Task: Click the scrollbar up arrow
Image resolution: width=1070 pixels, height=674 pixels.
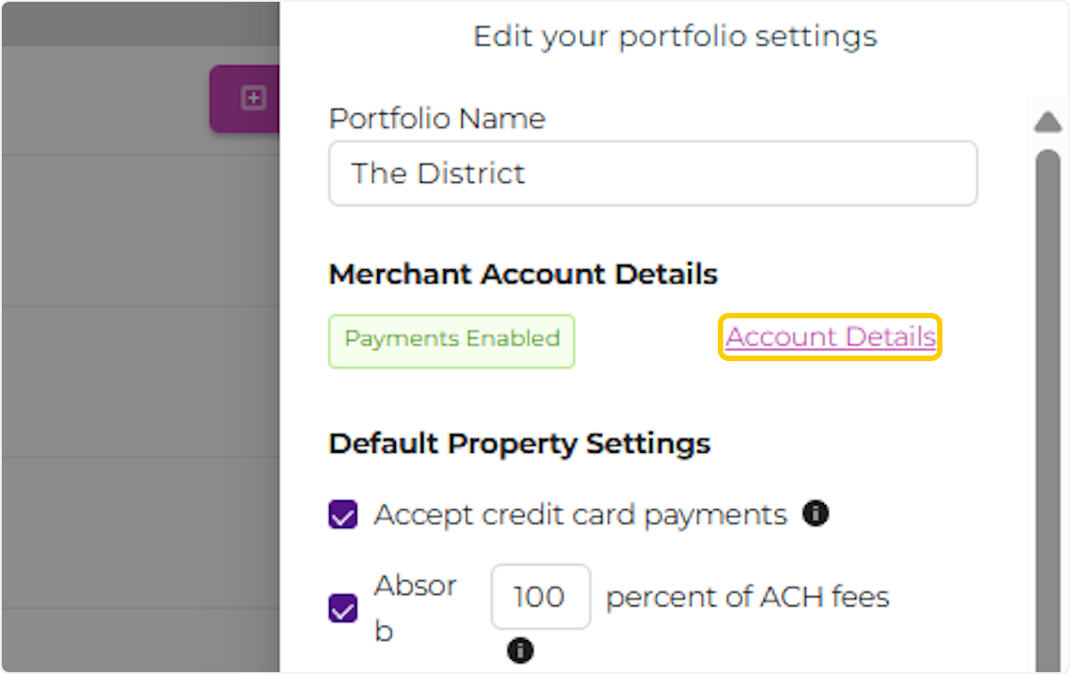Action: point(1047,122)
